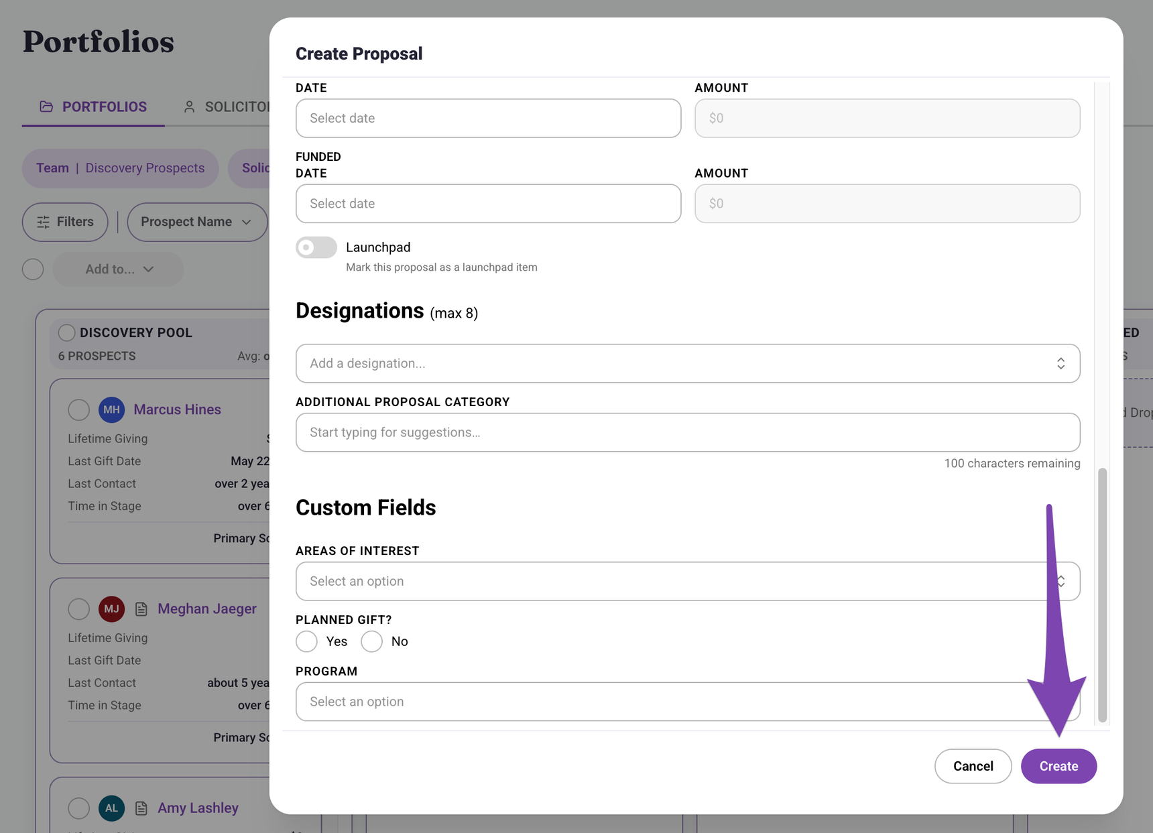Click the Additional Proposal Category field
The height and width of the screenshot is (833, 1153).
coord(688,432)
